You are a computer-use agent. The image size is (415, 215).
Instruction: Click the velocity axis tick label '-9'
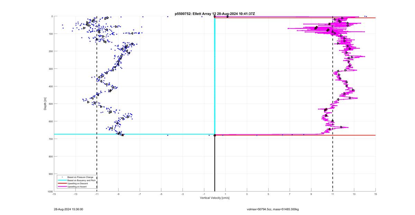pos(118,194)
